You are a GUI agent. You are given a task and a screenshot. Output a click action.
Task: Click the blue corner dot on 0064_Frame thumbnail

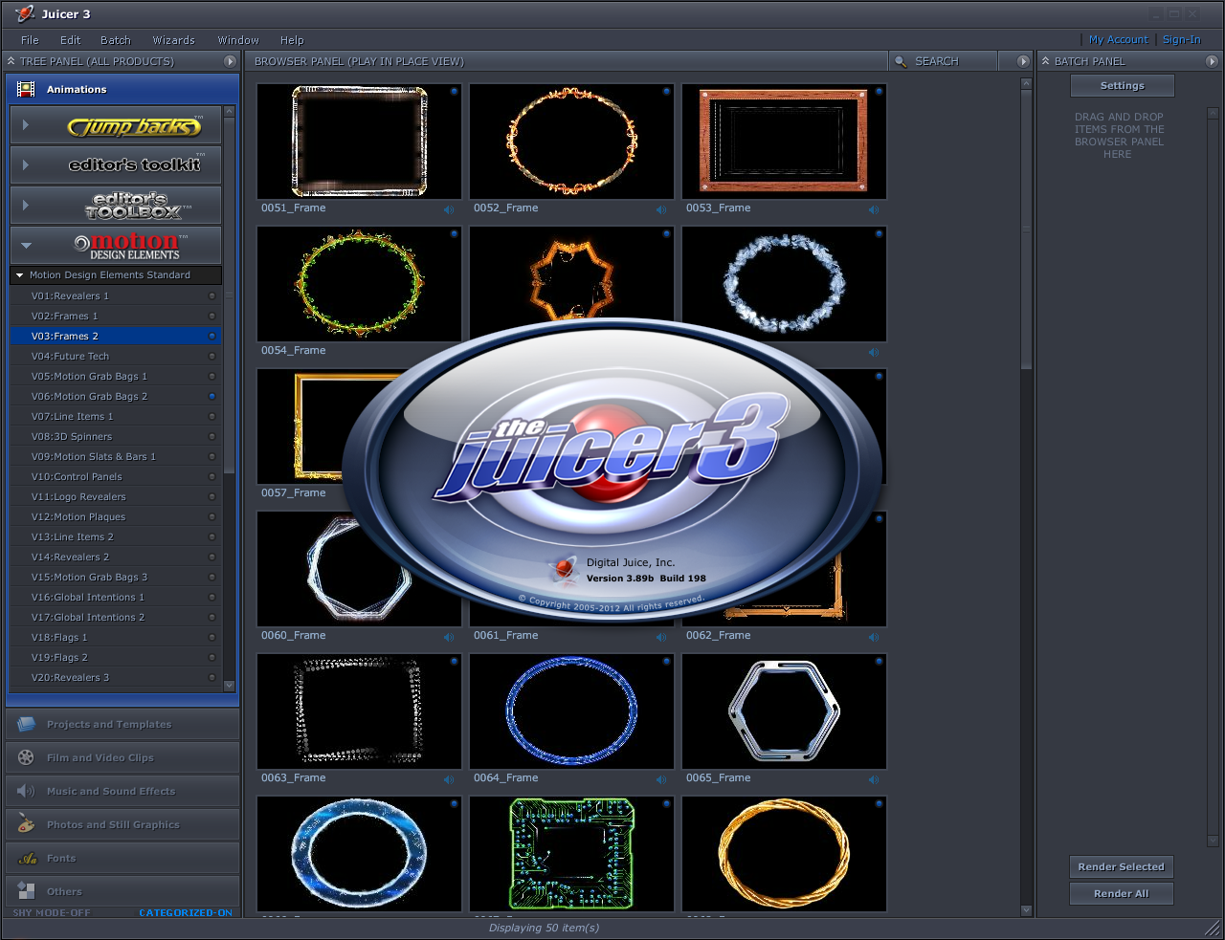(666, 662)
